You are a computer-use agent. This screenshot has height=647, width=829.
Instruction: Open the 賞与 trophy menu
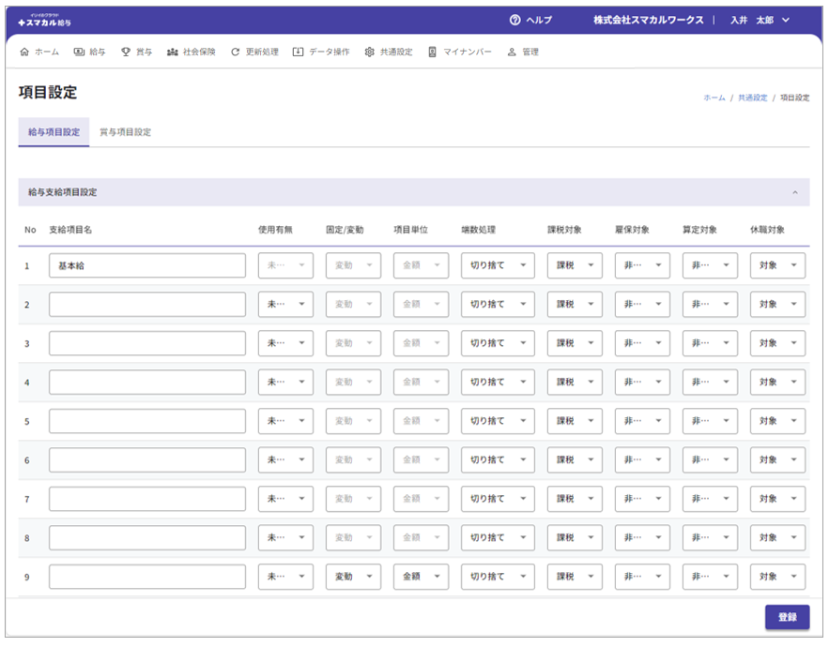point(137,53)
